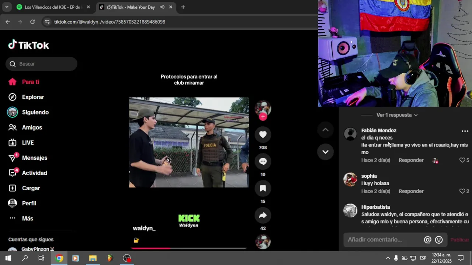Viewport: 472px width, 265px height.
Task: Expand Ver 1 respuesta replies
Action: pyautogui.click(x=397, y=115)
